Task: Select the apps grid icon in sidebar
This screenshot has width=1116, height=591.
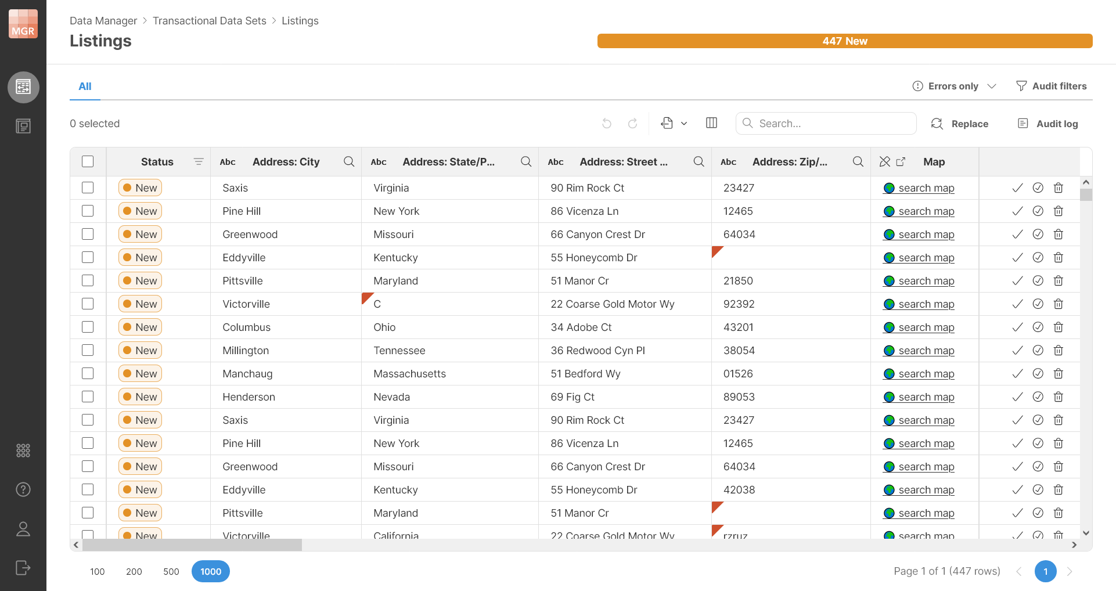Action: [x=23, y=450]
